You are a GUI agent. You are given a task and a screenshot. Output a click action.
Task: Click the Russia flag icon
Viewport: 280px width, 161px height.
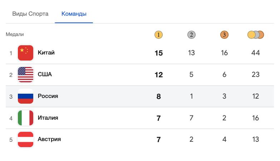[x=25, y=96]
